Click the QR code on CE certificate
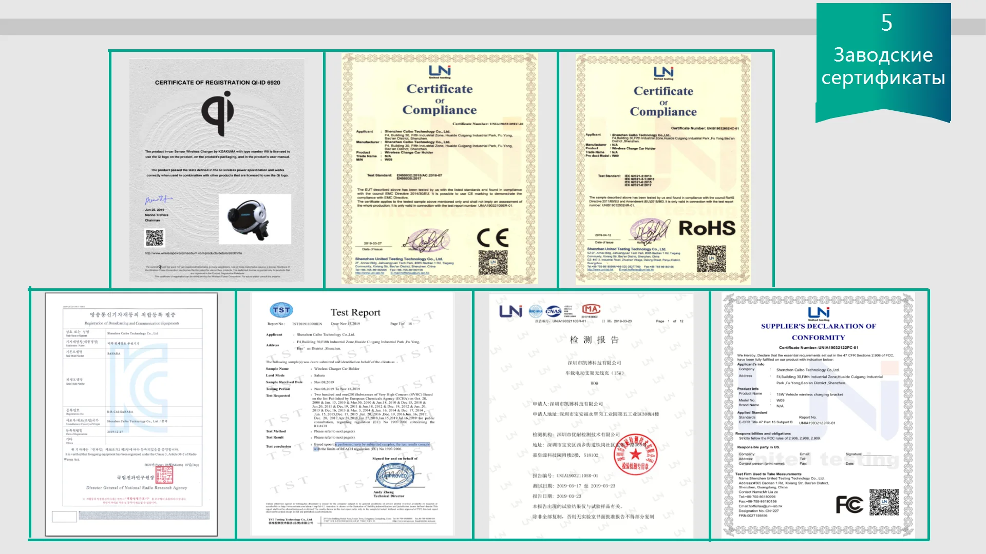This screenshot has height=554, width=986. pos(492,263)
